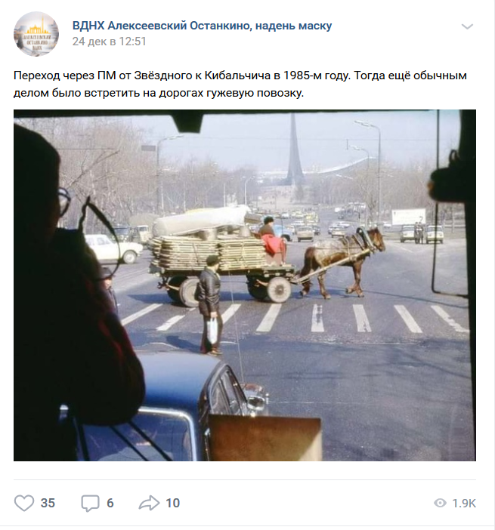Click the like count 35
This screenshot has width=495, height=530.
pos(48,504)
